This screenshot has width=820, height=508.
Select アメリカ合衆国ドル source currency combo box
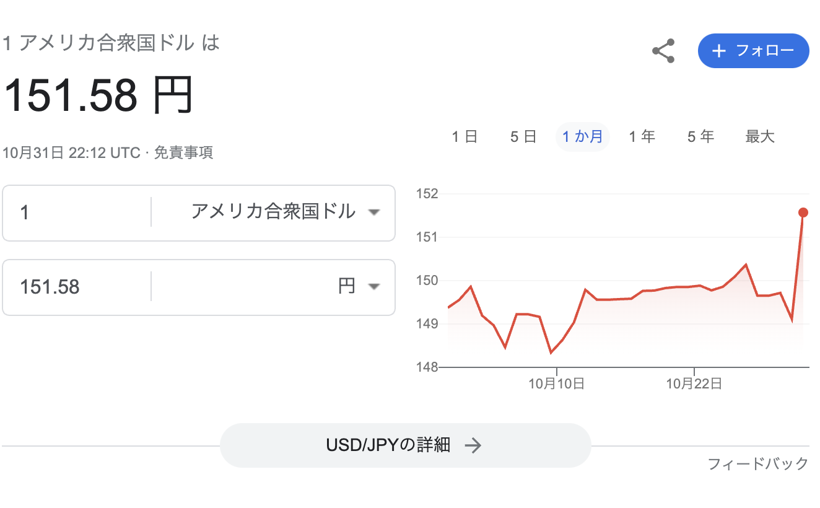coord(273,212)
